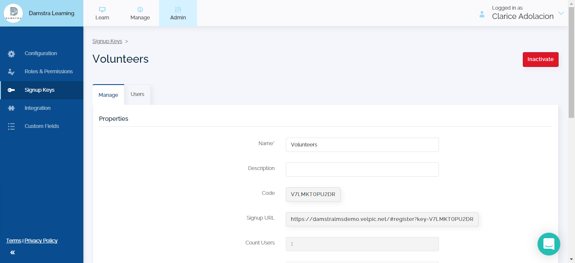Follow the Signup Keys breadcrumb link

pyautogui.click(x=107, y=41)
